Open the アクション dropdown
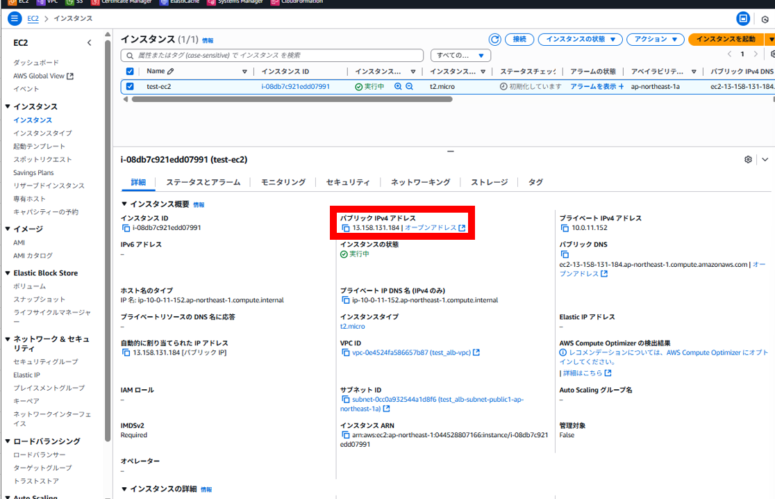The height and width of the screenshot is (499, 775). 655,39
